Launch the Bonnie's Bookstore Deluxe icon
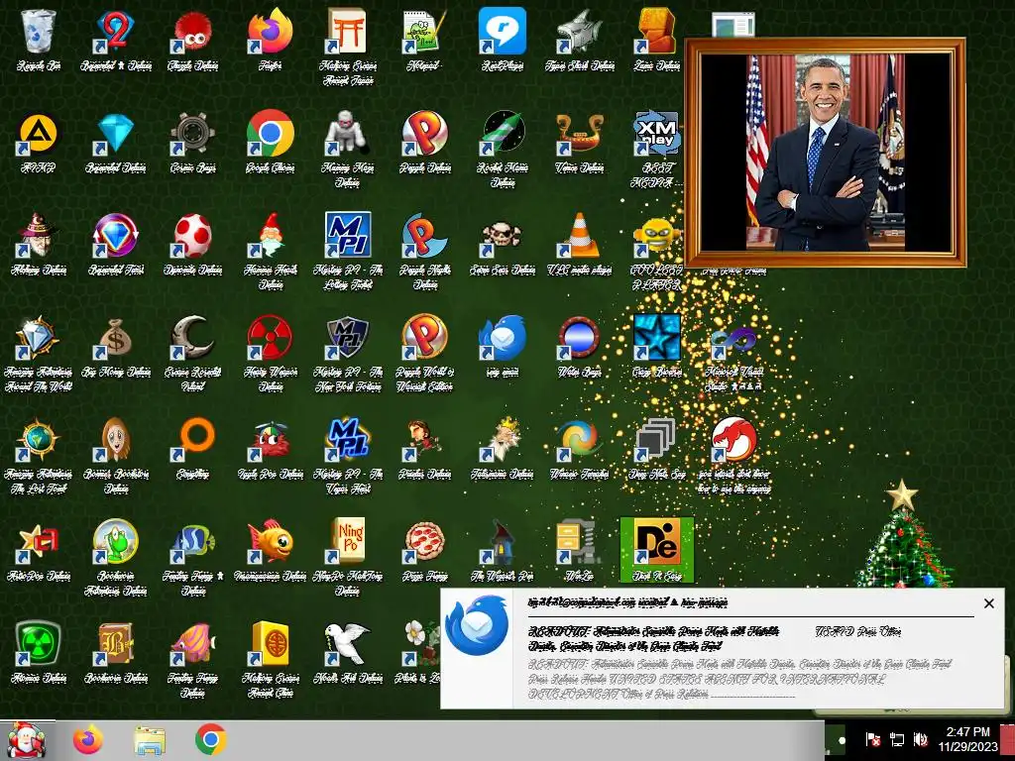The width and height of the screenshot is (1015, 761). coord(116,439)
